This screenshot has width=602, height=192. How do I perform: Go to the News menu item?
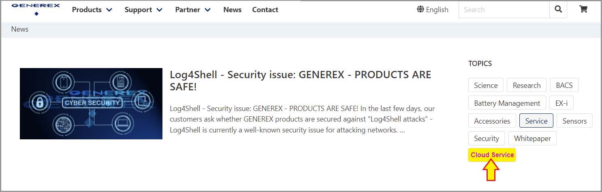(x=232, y=10)
